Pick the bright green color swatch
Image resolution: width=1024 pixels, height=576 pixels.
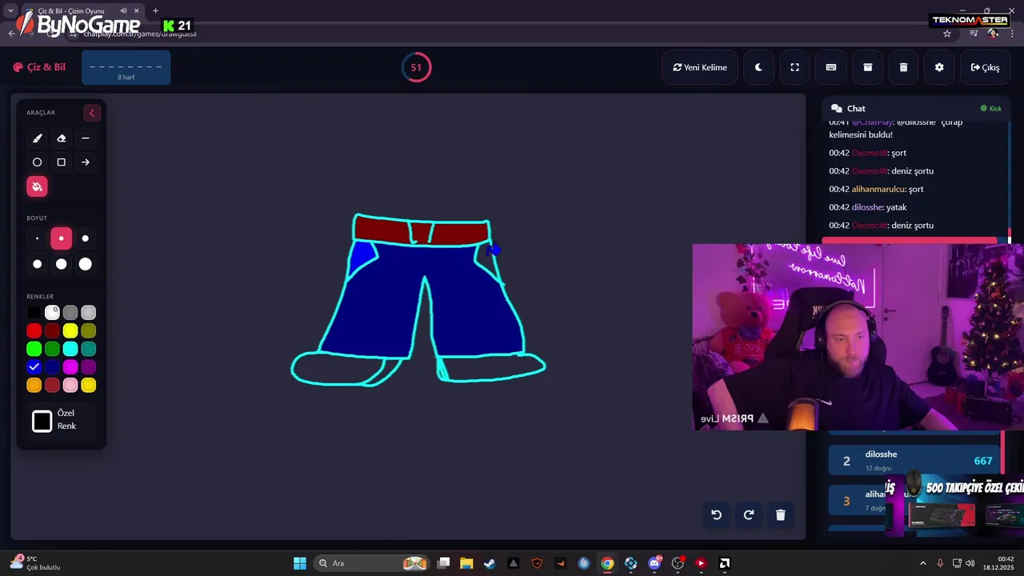(34, 349)
